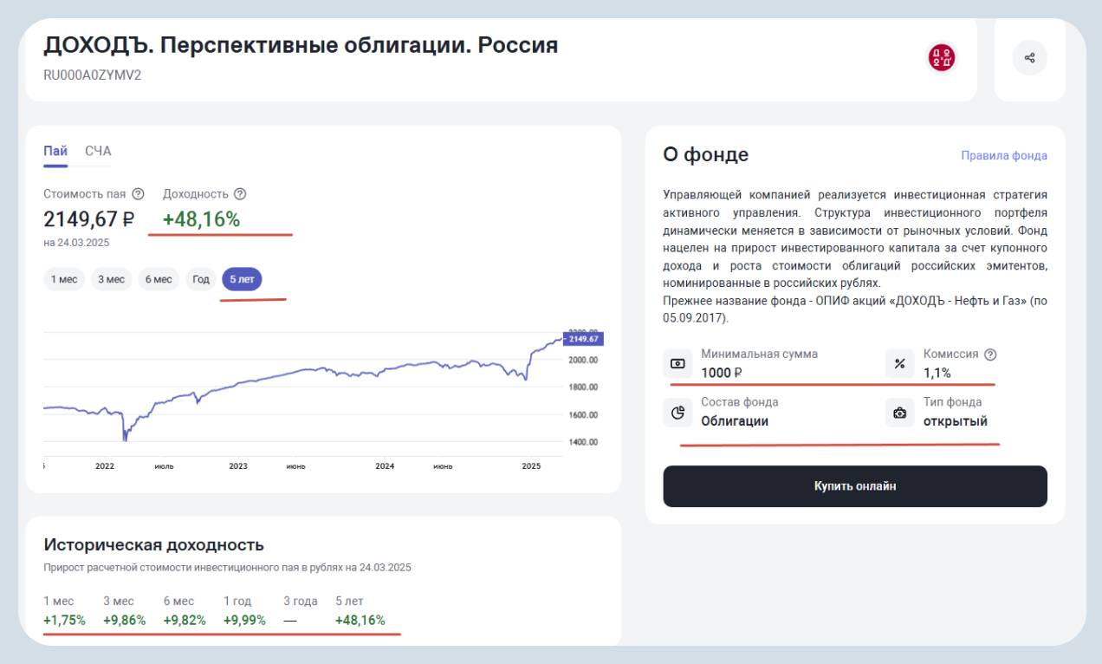The width and height of the screenshot is (1102, 664).
Task: Open the Комиссия question mark tooltip
Action: click(x=990, y=355)
